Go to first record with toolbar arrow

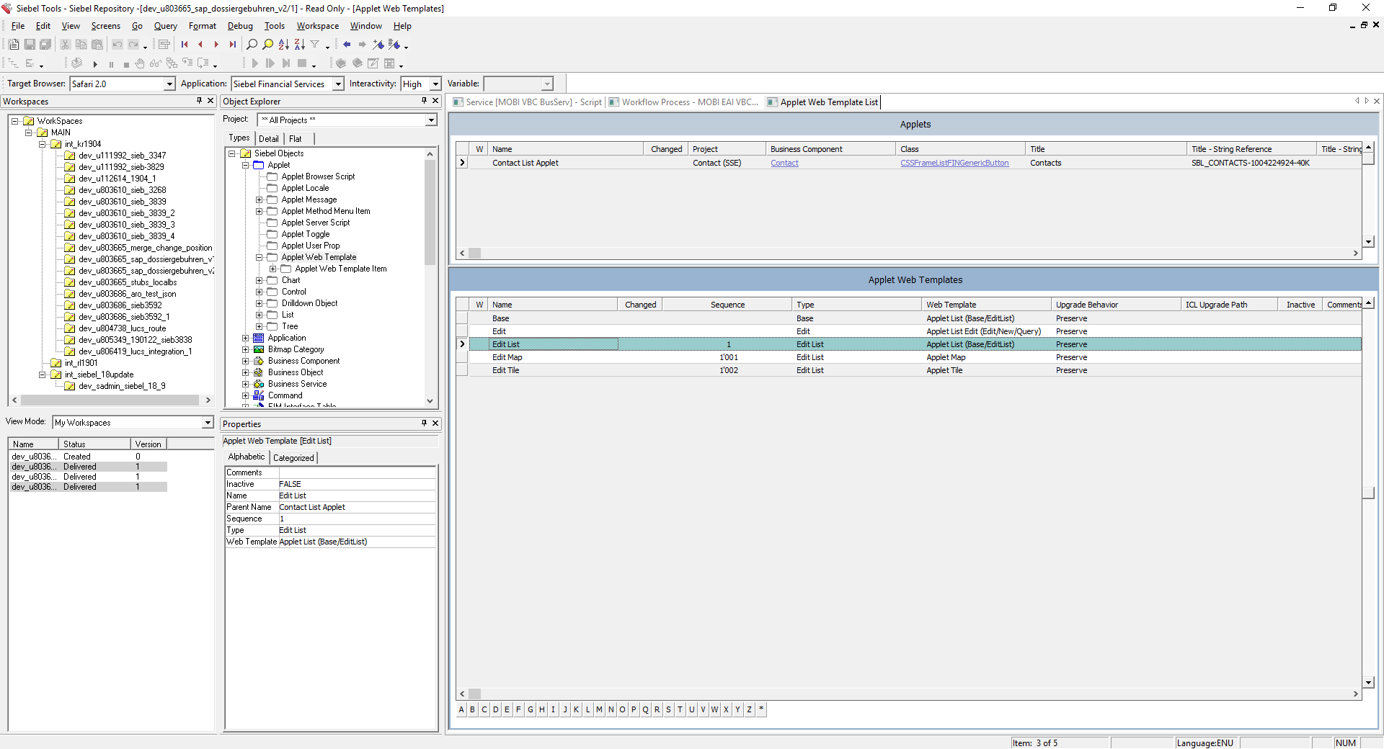185,45
